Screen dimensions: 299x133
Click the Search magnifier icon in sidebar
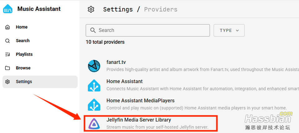(x=8, y=41)
